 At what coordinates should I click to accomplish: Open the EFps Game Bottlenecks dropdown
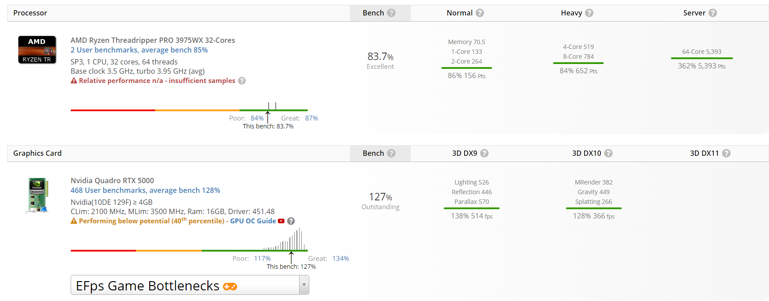(x=185, y=285)
